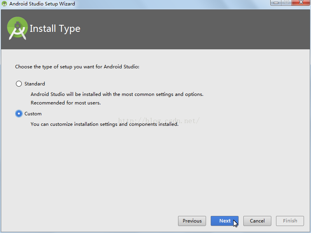This screenshot has height=233, width=311.
Task: Click the Android Studio logo in the header
Action: [17, 28]
